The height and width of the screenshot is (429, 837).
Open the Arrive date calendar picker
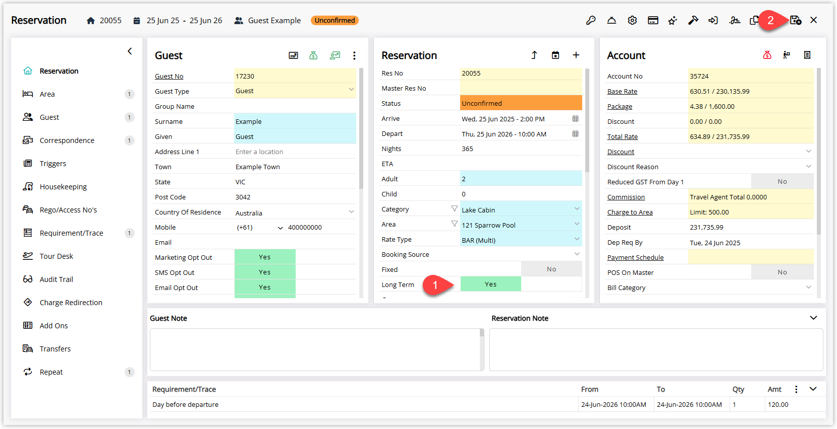(x=575, y=119)
